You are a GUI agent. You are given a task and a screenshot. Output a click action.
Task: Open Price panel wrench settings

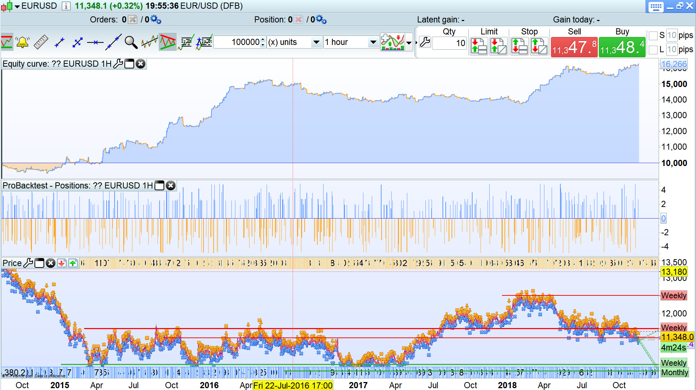pyautogui.click(x=28, y=263)
